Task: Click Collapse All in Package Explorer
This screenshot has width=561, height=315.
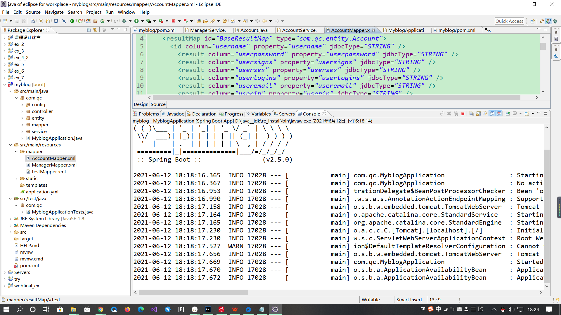Action: [x=89, y=30]
